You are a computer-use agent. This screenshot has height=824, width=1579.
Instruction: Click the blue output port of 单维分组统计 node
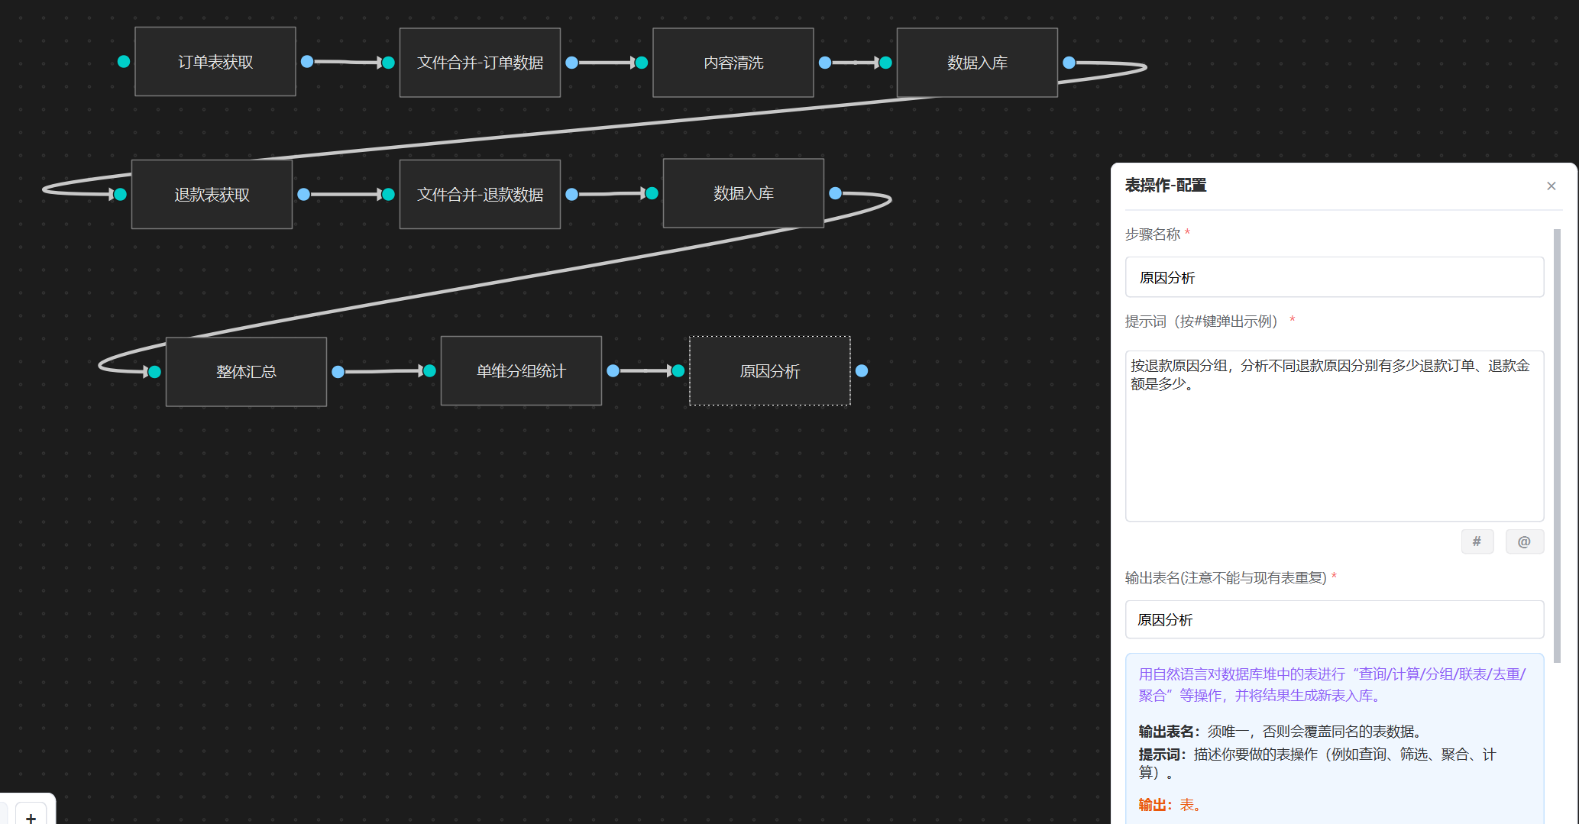click(613, 371)
